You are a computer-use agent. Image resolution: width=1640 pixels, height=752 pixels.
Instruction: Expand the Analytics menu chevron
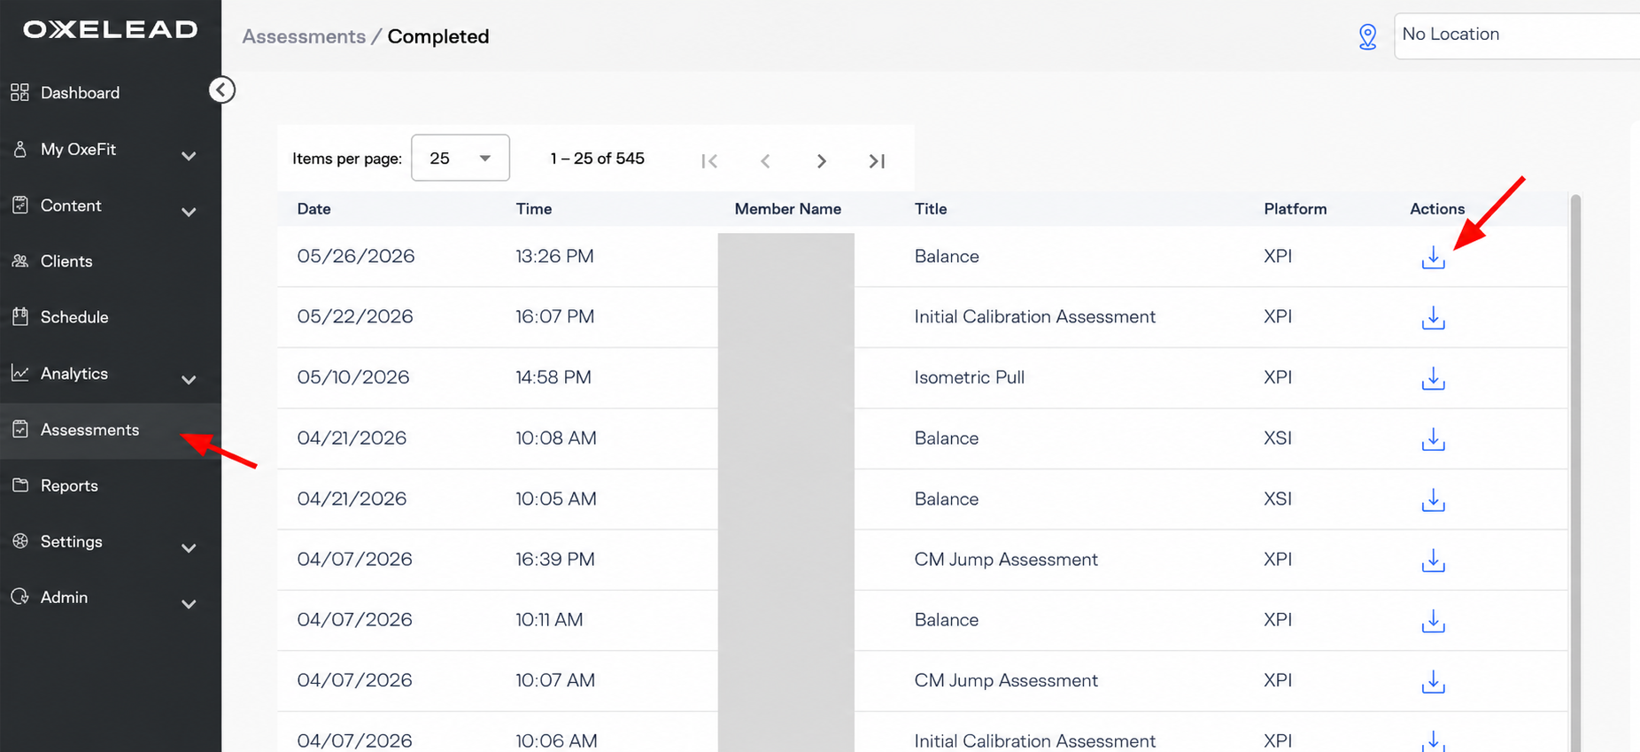(189, 380)
